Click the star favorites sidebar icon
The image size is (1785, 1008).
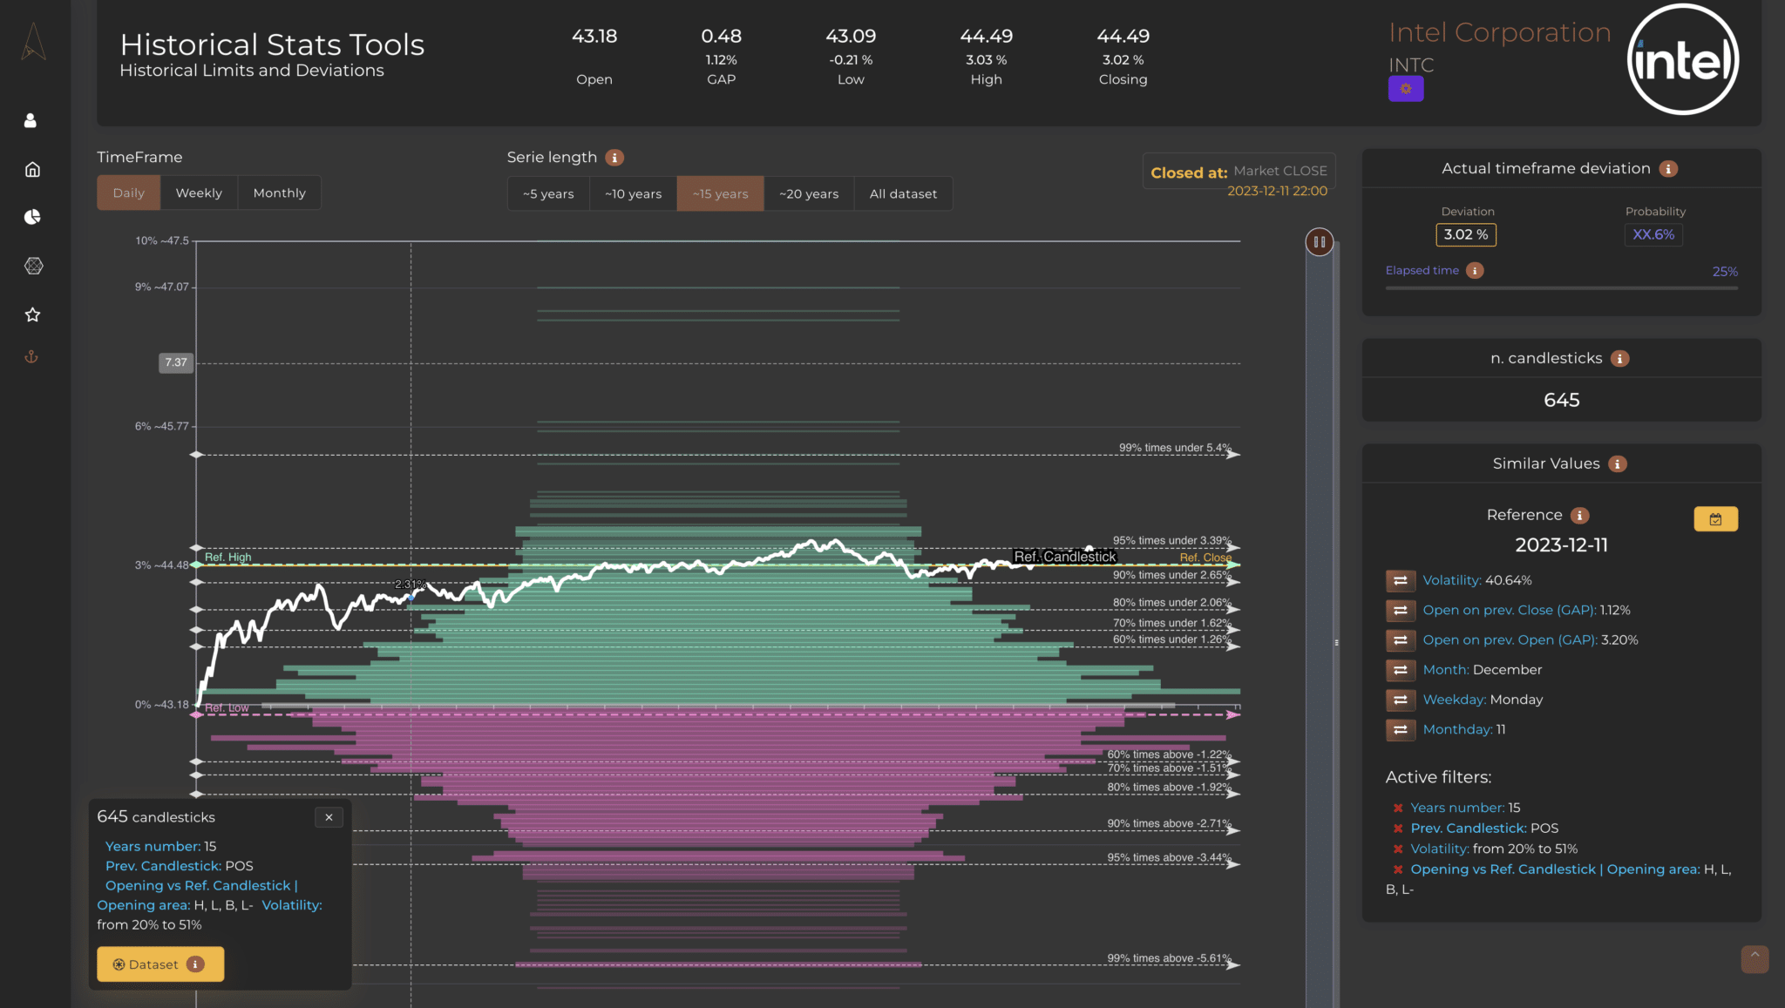point(32,315)
